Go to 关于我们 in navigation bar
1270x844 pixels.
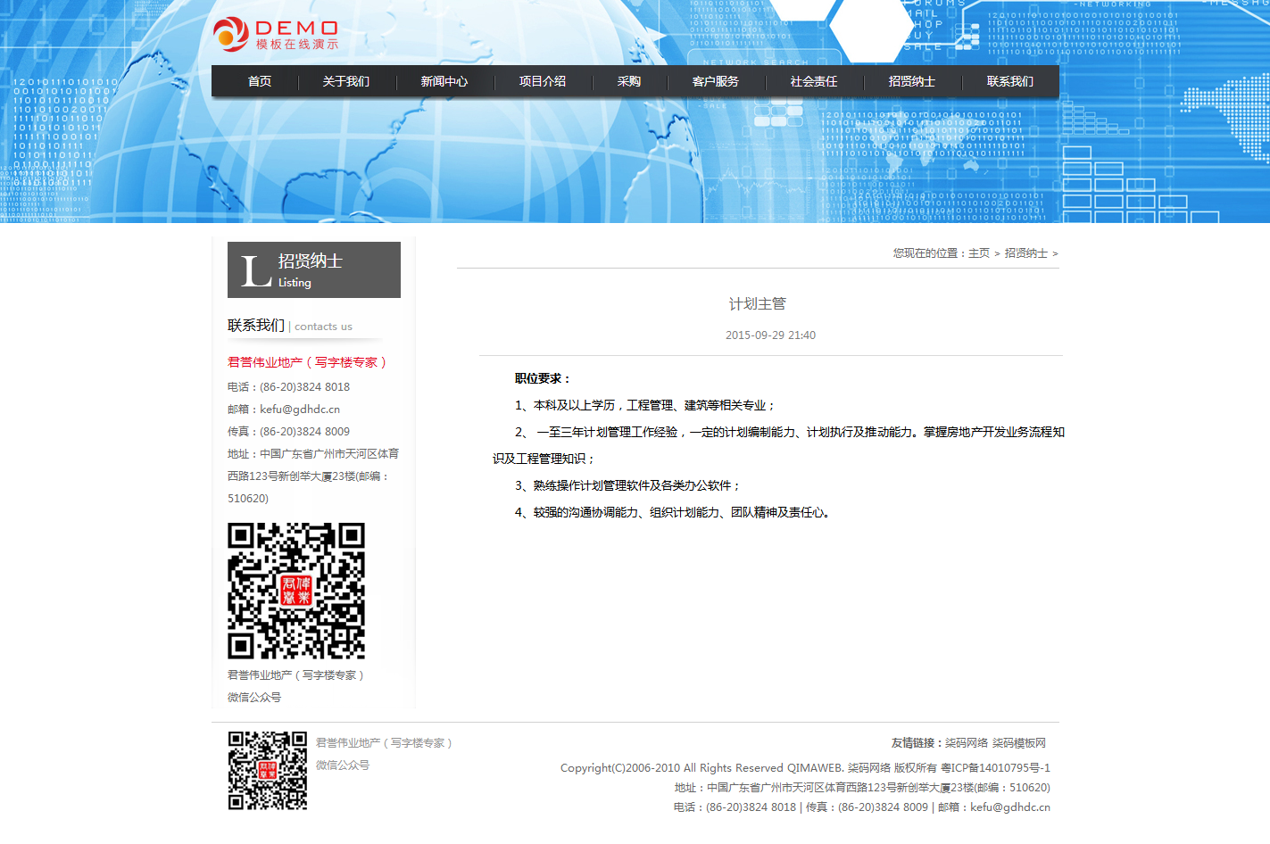tap(345, 81)
